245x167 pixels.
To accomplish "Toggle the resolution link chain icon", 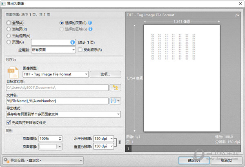I will (x=120, y=142).
